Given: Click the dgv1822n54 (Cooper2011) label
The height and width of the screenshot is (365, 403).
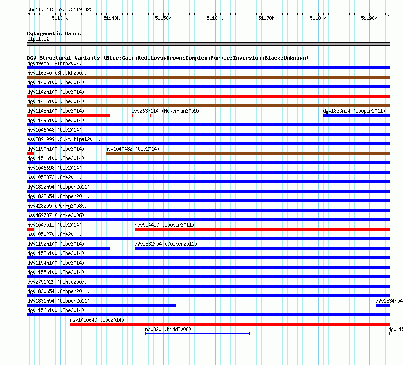Looking at the screenshot, I should click(x=58, y=187).
